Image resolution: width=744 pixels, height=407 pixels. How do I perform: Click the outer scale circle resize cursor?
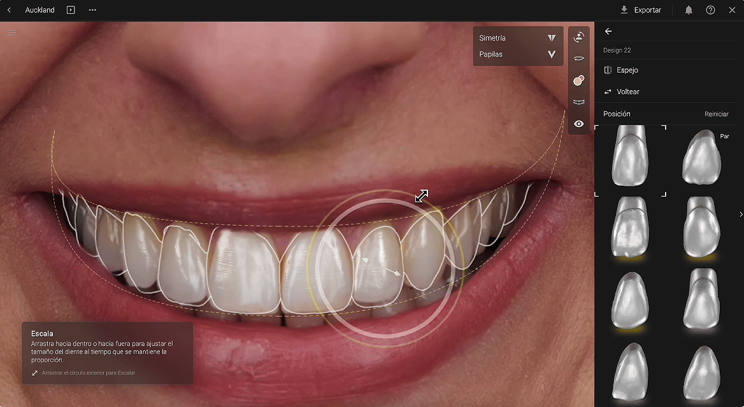click(x=421, y=196)
